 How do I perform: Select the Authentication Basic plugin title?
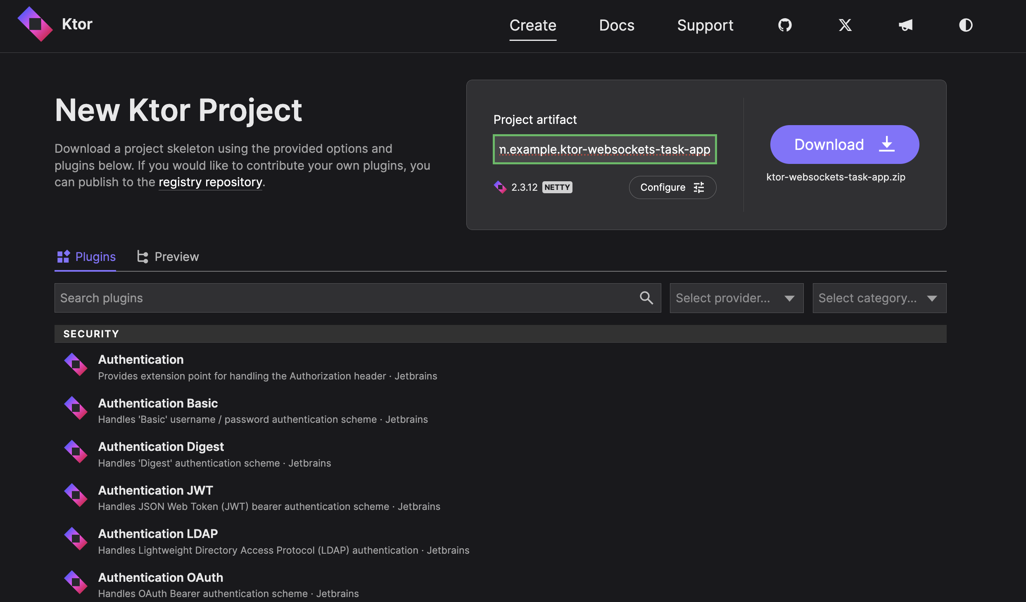[158, 403]
